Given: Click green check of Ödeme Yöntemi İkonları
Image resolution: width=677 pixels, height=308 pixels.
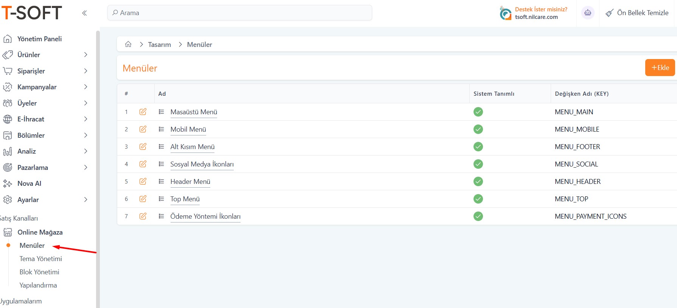Looking at the screenshot, I should (x=478, y=216).
